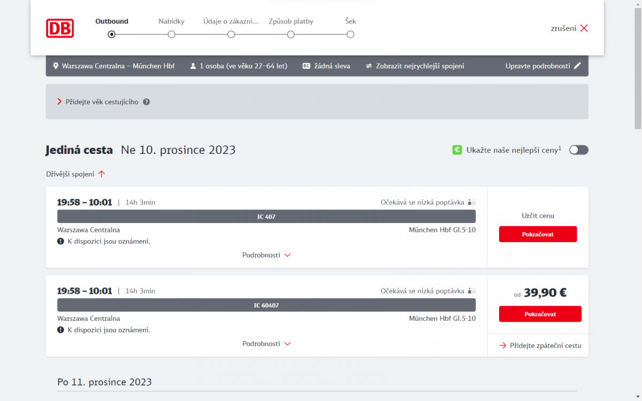Viewport: 642px width, 401px height.
Task: Select the Nabídky step circle
Action: pyautogui.click(x=171, y=34)
